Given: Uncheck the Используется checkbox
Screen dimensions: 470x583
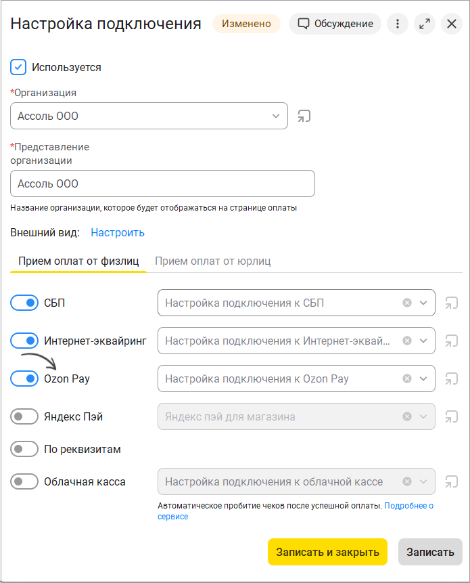Looking at the screenshot, I should [x=18, y=67].
